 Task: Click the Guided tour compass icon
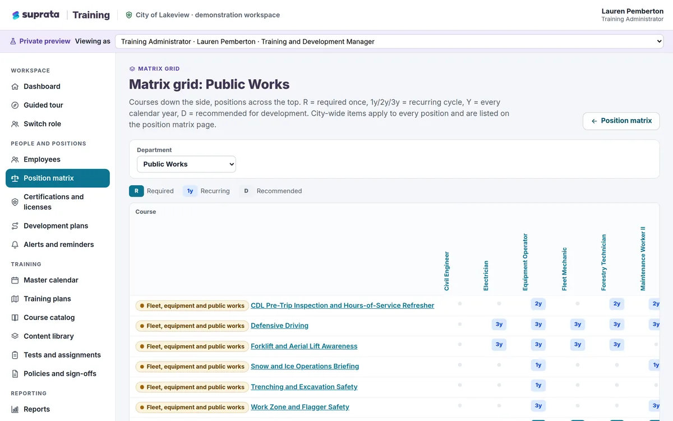click(x=15, y=105)
